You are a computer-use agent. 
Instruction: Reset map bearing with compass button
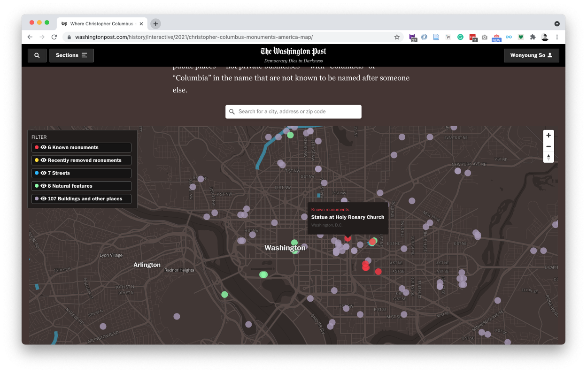point(548,157)
